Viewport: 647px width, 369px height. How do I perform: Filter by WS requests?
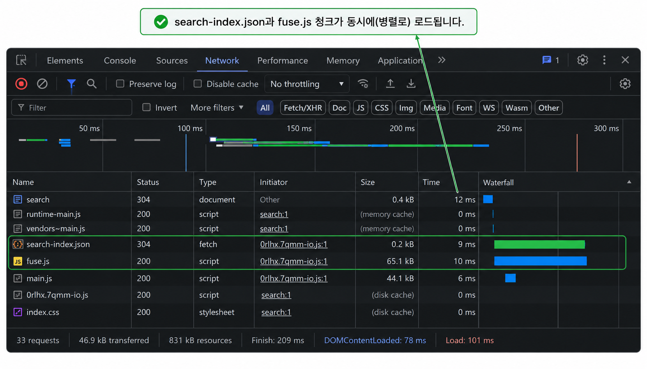(489, 108)
